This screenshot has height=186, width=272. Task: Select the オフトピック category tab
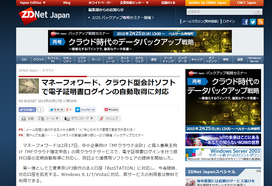(x=211, y=60)
